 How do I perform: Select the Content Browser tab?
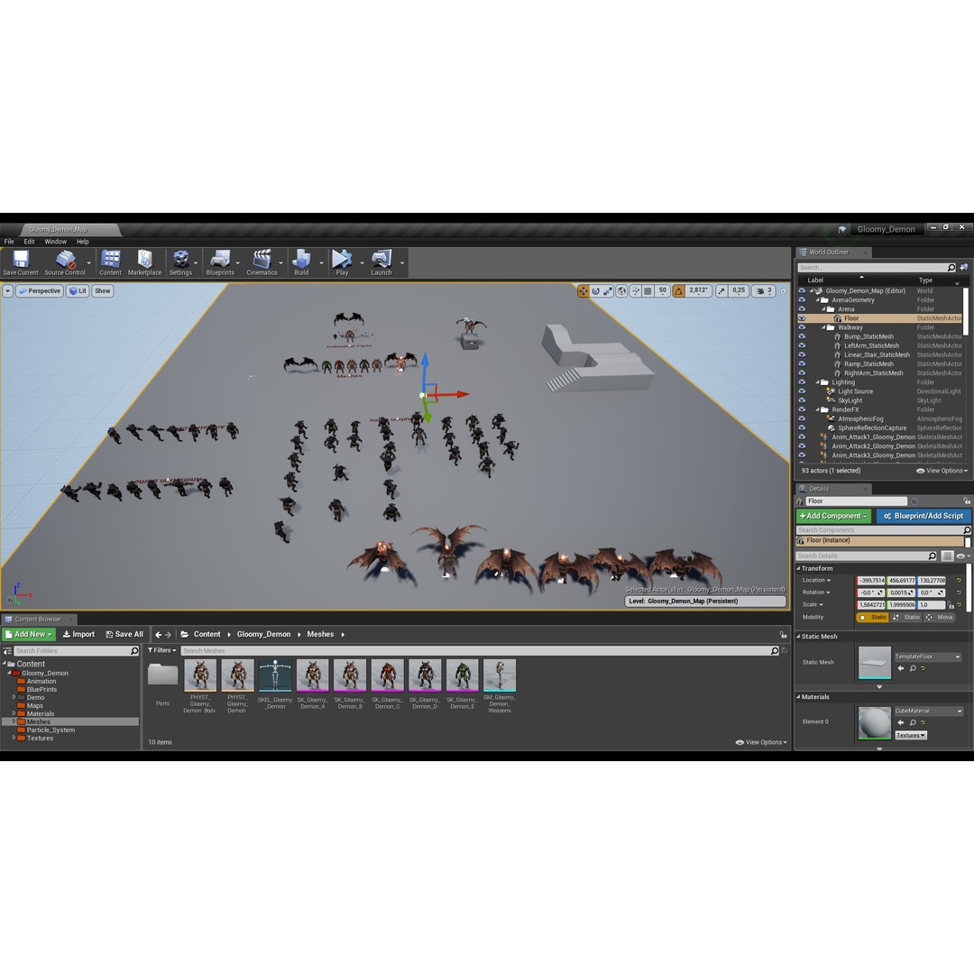coord(38,620)
